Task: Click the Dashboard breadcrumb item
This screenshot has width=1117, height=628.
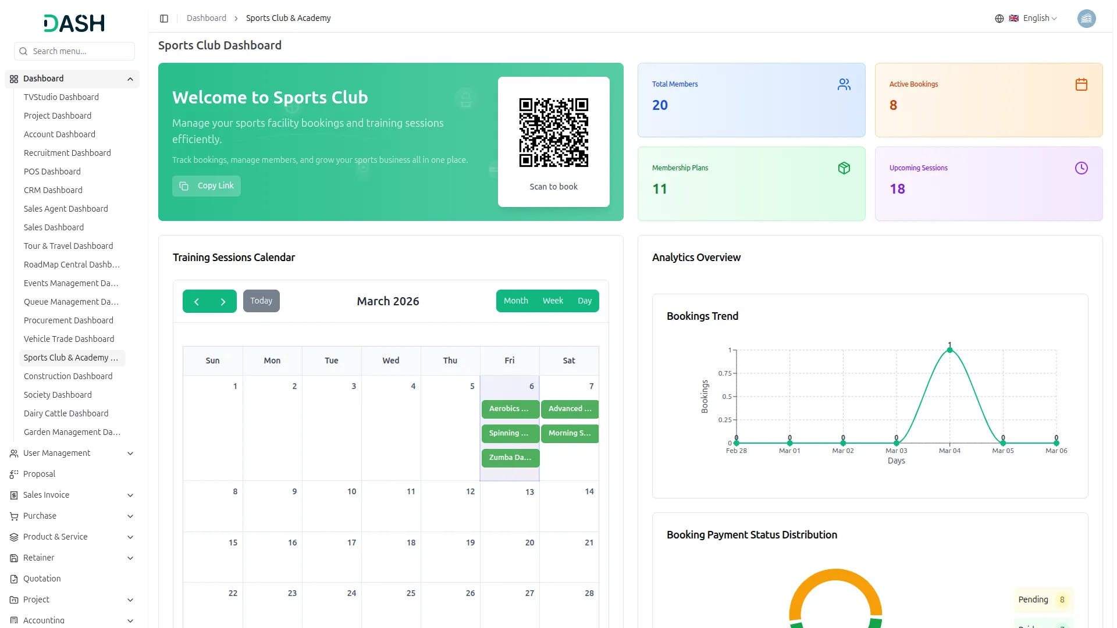Action: pos(207,18)
